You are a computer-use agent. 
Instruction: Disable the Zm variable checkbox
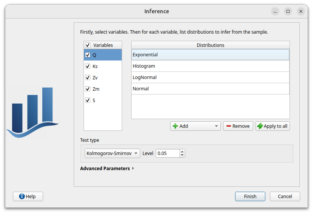pos(88,89)
